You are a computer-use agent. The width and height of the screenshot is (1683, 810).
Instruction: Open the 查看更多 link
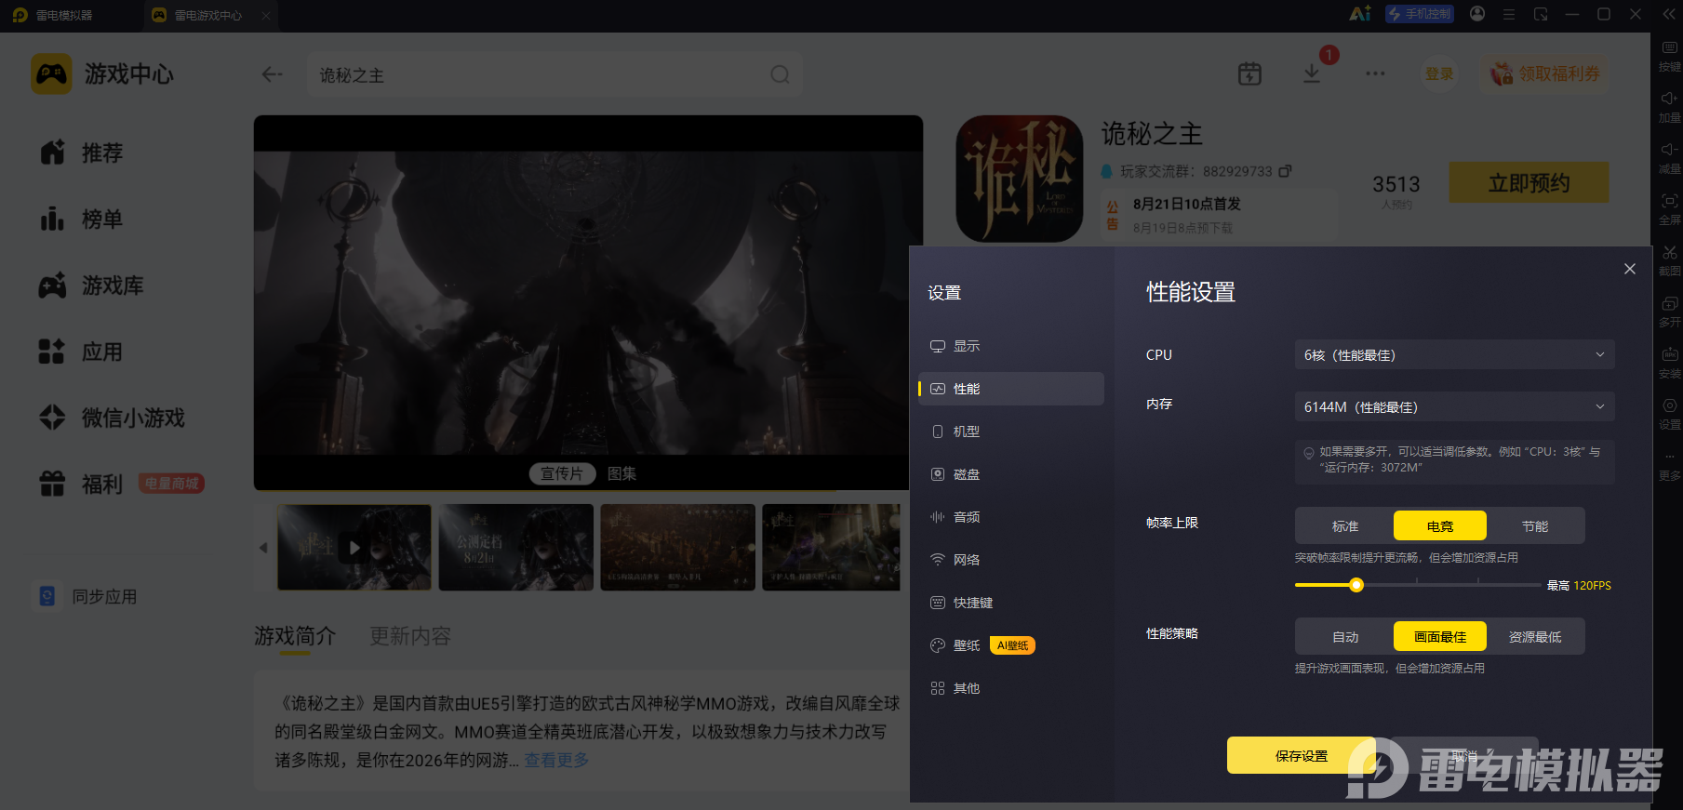tap(556, 761)
